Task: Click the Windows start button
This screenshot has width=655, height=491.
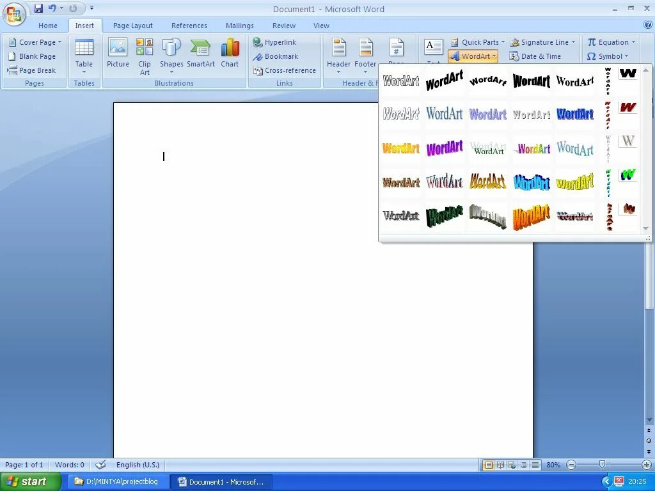Action: [29, 481]
